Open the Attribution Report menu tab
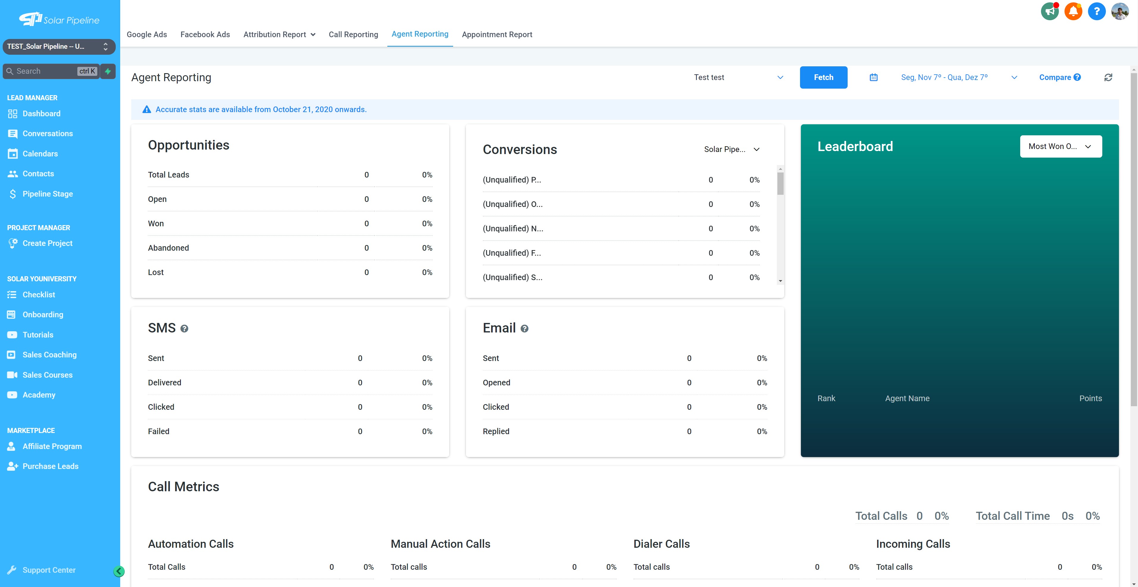Viewport: 1138px width, 587px height. click(279, 34)
